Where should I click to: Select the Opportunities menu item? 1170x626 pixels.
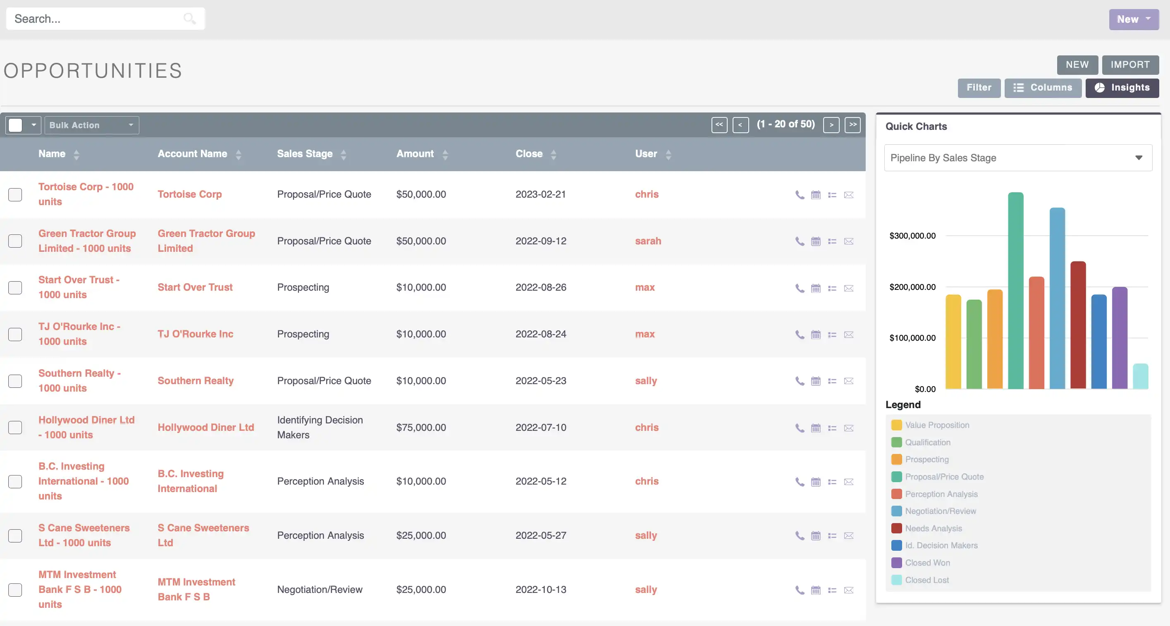pos(92,70)
